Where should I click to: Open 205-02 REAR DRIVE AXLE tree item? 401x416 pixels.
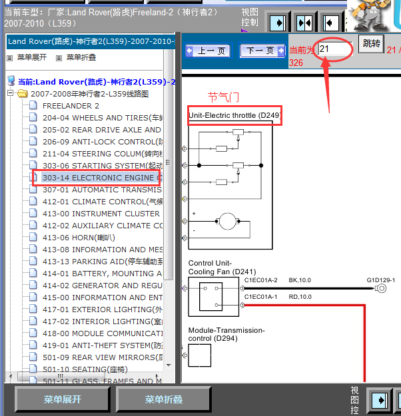[x=102, y=130]
